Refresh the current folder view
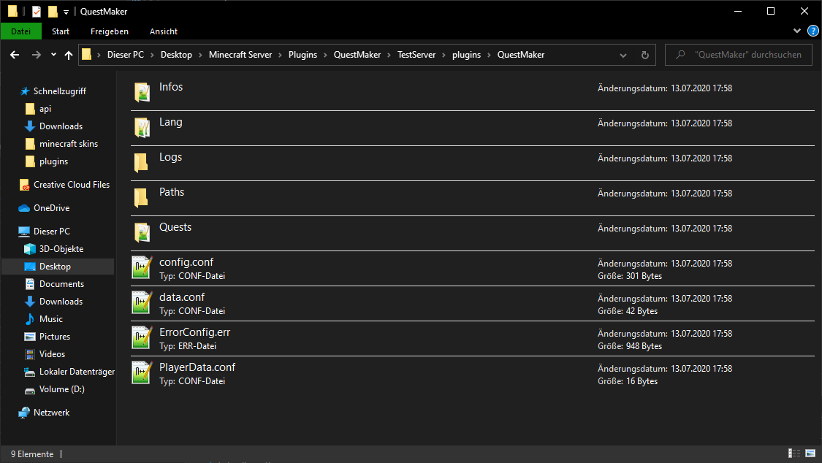822x463 pixels. (x=644, y=55)
